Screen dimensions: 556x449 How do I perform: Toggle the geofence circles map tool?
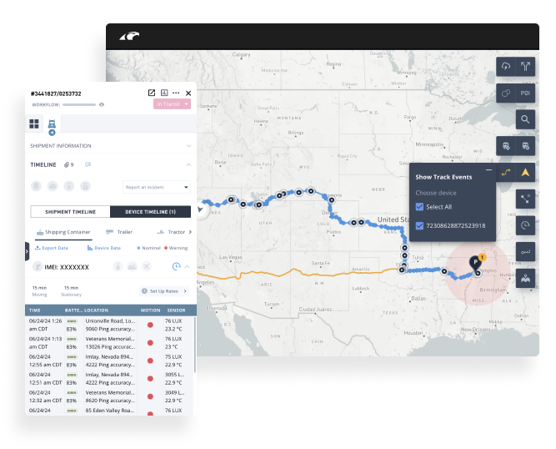click(506, 93)
